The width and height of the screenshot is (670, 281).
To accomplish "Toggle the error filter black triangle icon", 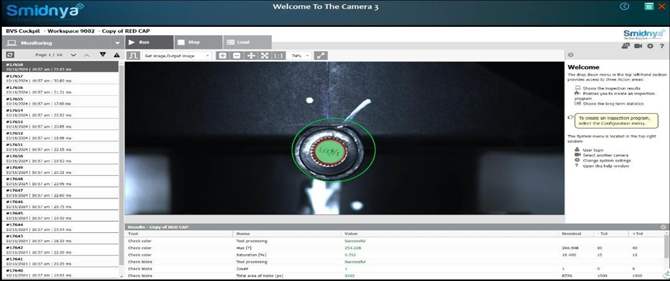I will 103,55.
